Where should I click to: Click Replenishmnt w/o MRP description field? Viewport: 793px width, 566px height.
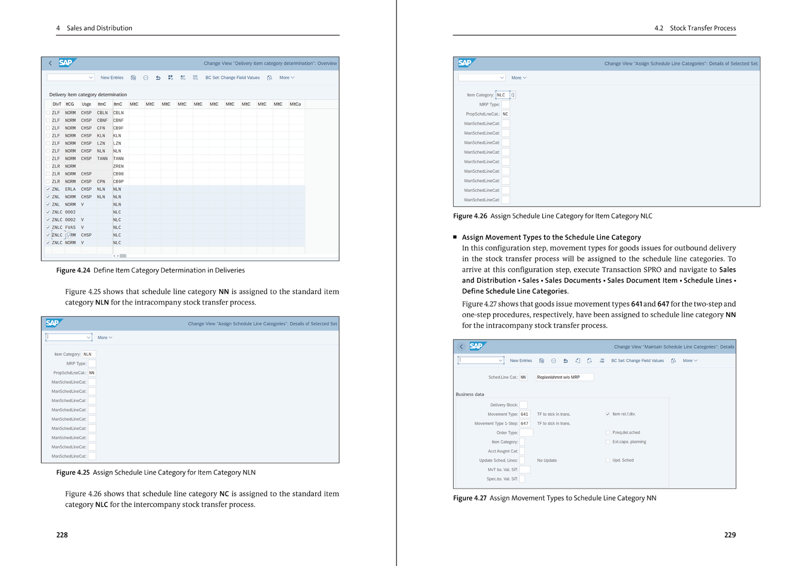(x=565, y=377)
